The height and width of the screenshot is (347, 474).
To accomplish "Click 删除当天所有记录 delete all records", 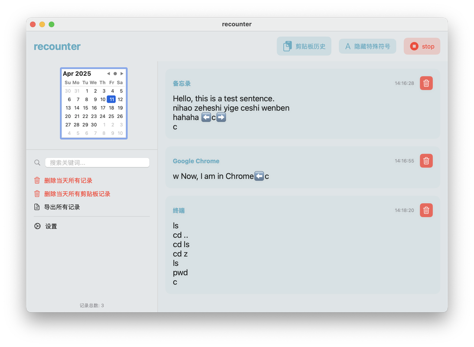I will click(68, 180).
